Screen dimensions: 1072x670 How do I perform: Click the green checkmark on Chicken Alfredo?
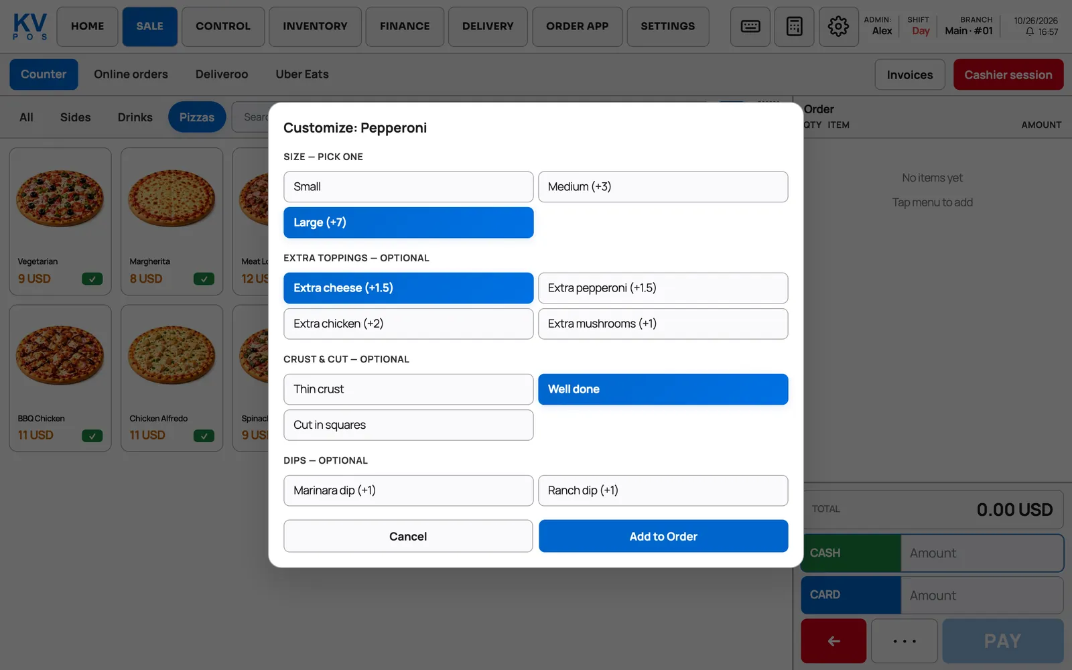tap(204, 435)
